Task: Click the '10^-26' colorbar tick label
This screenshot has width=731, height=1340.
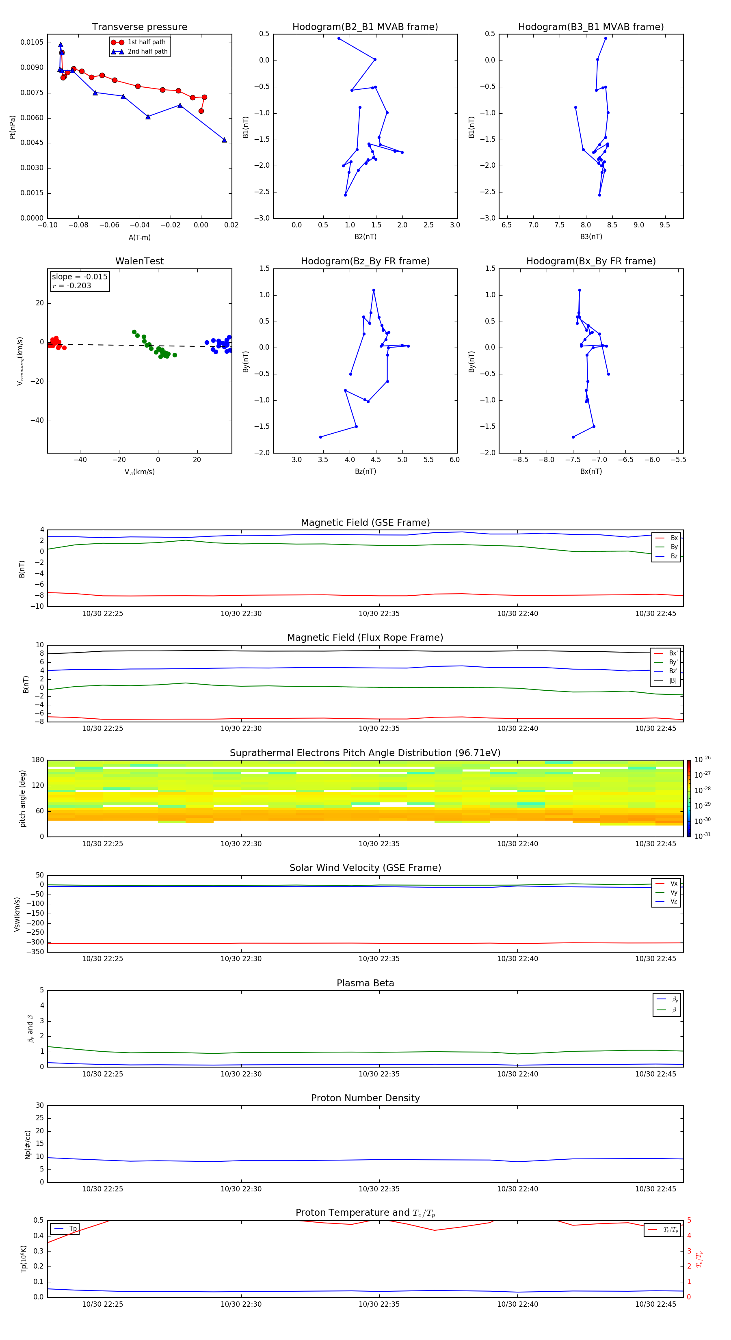Action: [x=703, y=759]
